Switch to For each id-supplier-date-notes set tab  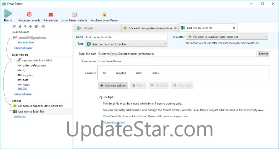pyautogui.click(x=150, y=28)
